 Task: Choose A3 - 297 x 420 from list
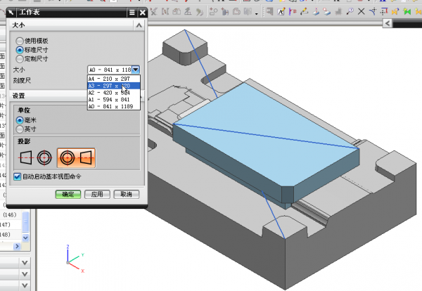[113, 86]
